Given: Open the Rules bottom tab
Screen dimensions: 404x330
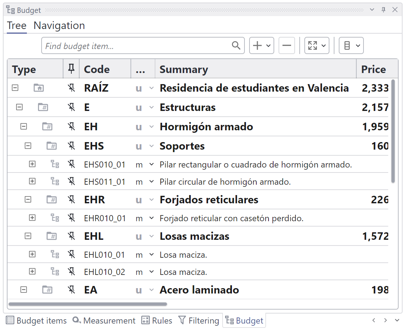Looking at the screenshot, I should pyautogui.click(x=157, y=320).
